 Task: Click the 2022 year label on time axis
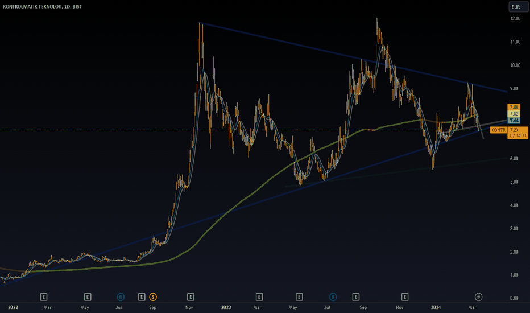pos(13,307)
